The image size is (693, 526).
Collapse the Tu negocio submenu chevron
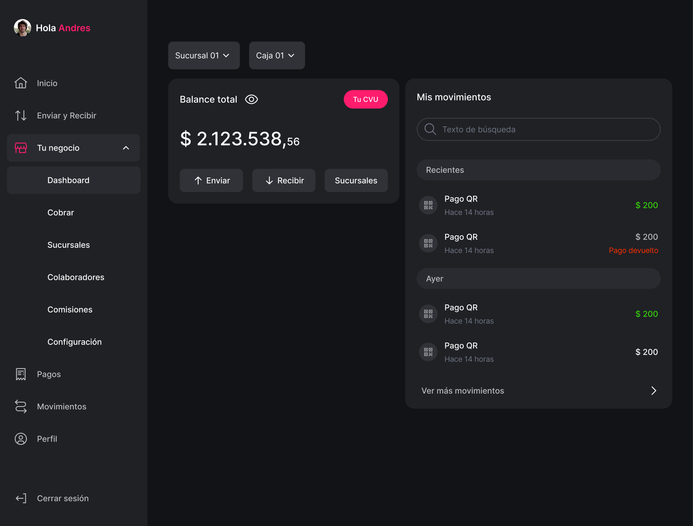tap(126, 148)
